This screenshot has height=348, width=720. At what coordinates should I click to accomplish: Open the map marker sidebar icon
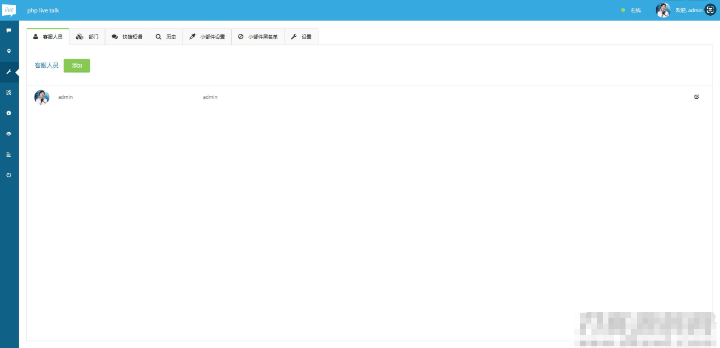[9, 51]
